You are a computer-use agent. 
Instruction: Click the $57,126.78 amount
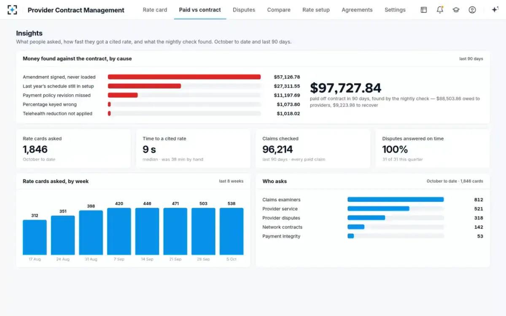[x=287, y=77]
